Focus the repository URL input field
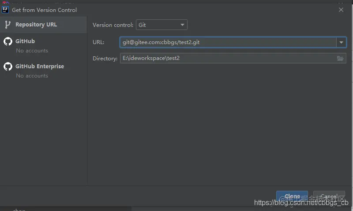Image resolution: width=353 pixels, height=211 pixels. click(228, 42)
